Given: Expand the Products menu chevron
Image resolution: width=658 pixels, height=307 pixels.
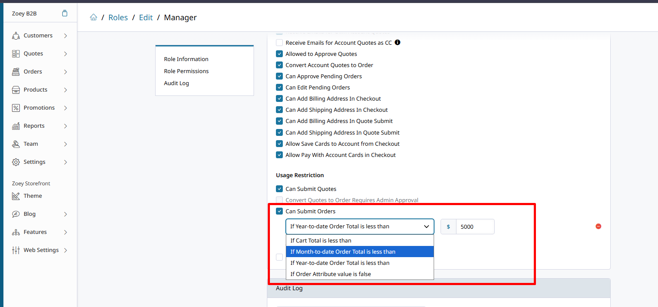Looking at the screenshot, I should pyautogui.click(x=65, y=90).
